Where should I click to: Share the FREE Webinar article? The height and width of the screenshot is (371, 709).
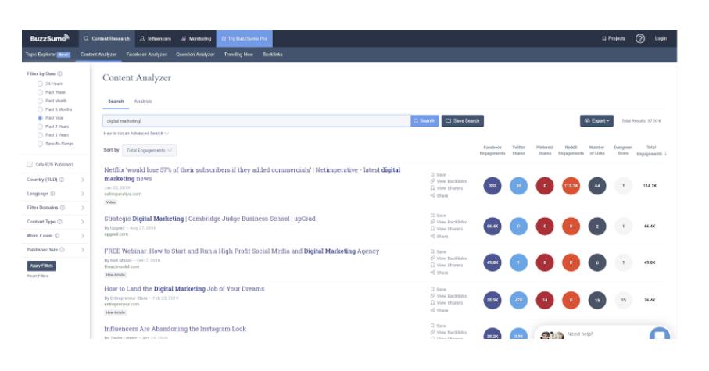[x=439, y=273]
